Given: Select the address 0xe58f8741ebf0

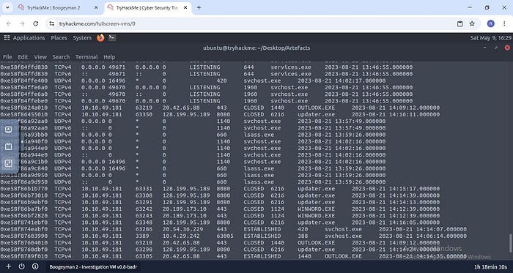Looking at the screenshot, I should tap(24, 222).
